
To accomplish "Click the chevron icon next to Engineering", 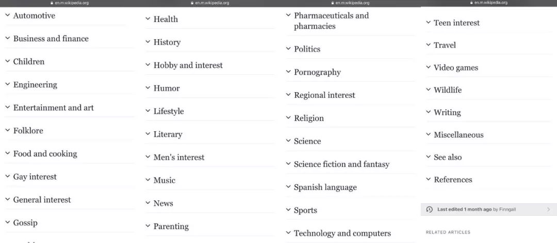I will pyautogui.click(x=7, y=84).
